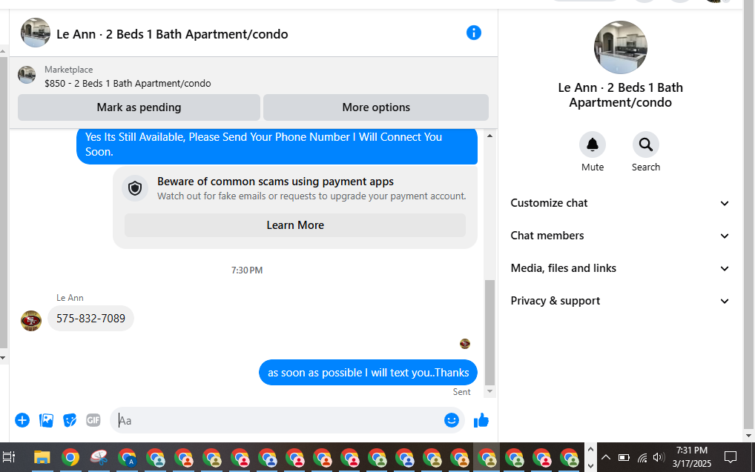The width and height of the screenshot is (755, 472).
Task: Open the volume speaker tray icon
Action: click(x=659, y=457)
